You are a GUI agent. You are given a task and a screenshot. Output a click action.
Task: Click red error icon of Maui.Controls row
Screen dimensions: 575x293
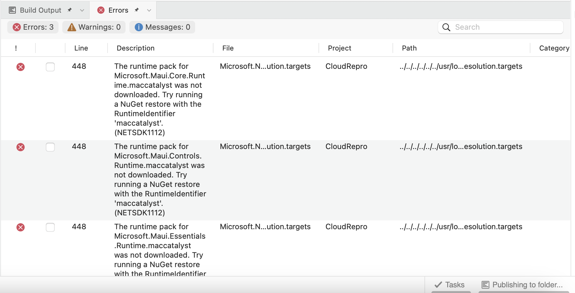(x=21, y=147)
